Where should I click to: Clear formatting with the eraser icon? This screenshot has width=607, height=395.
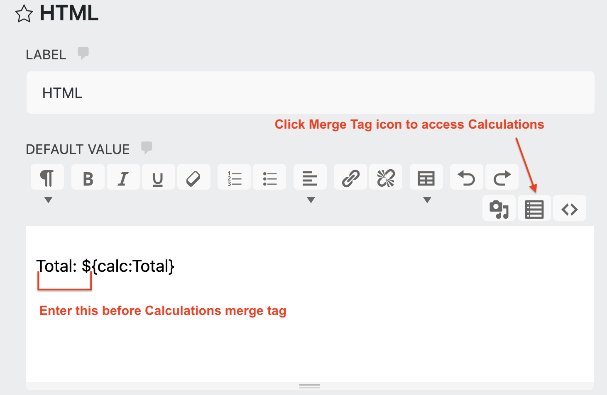point(194,177)
